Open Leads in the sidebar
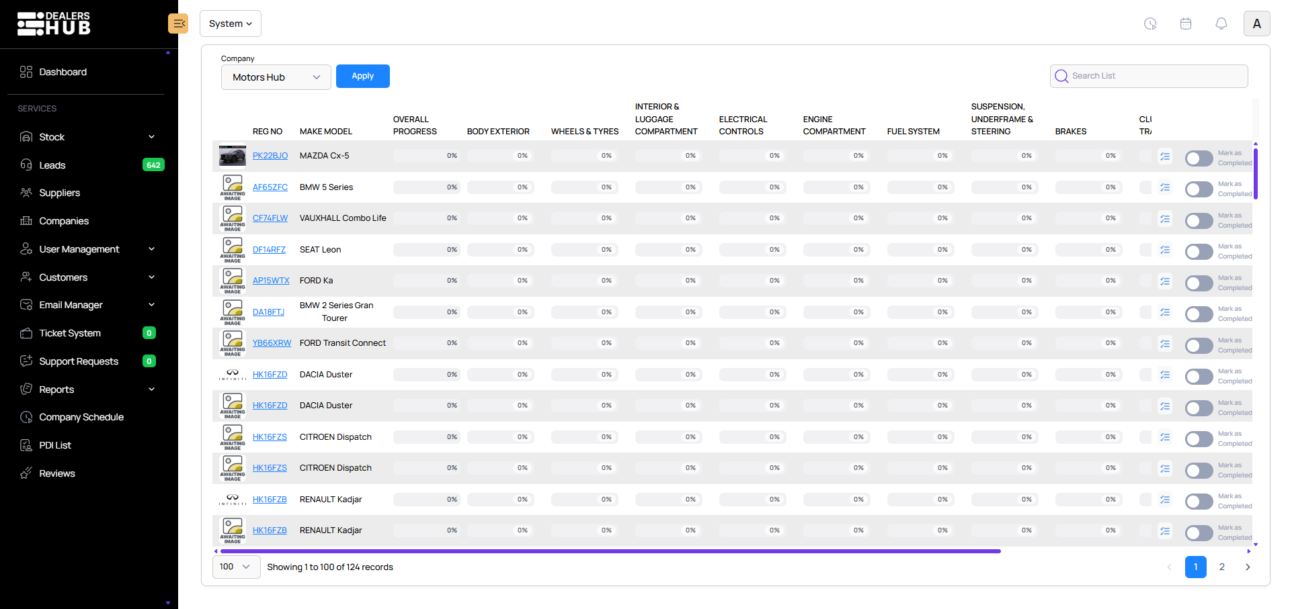Screen dimensions: 1290x609 pos(52,165)
